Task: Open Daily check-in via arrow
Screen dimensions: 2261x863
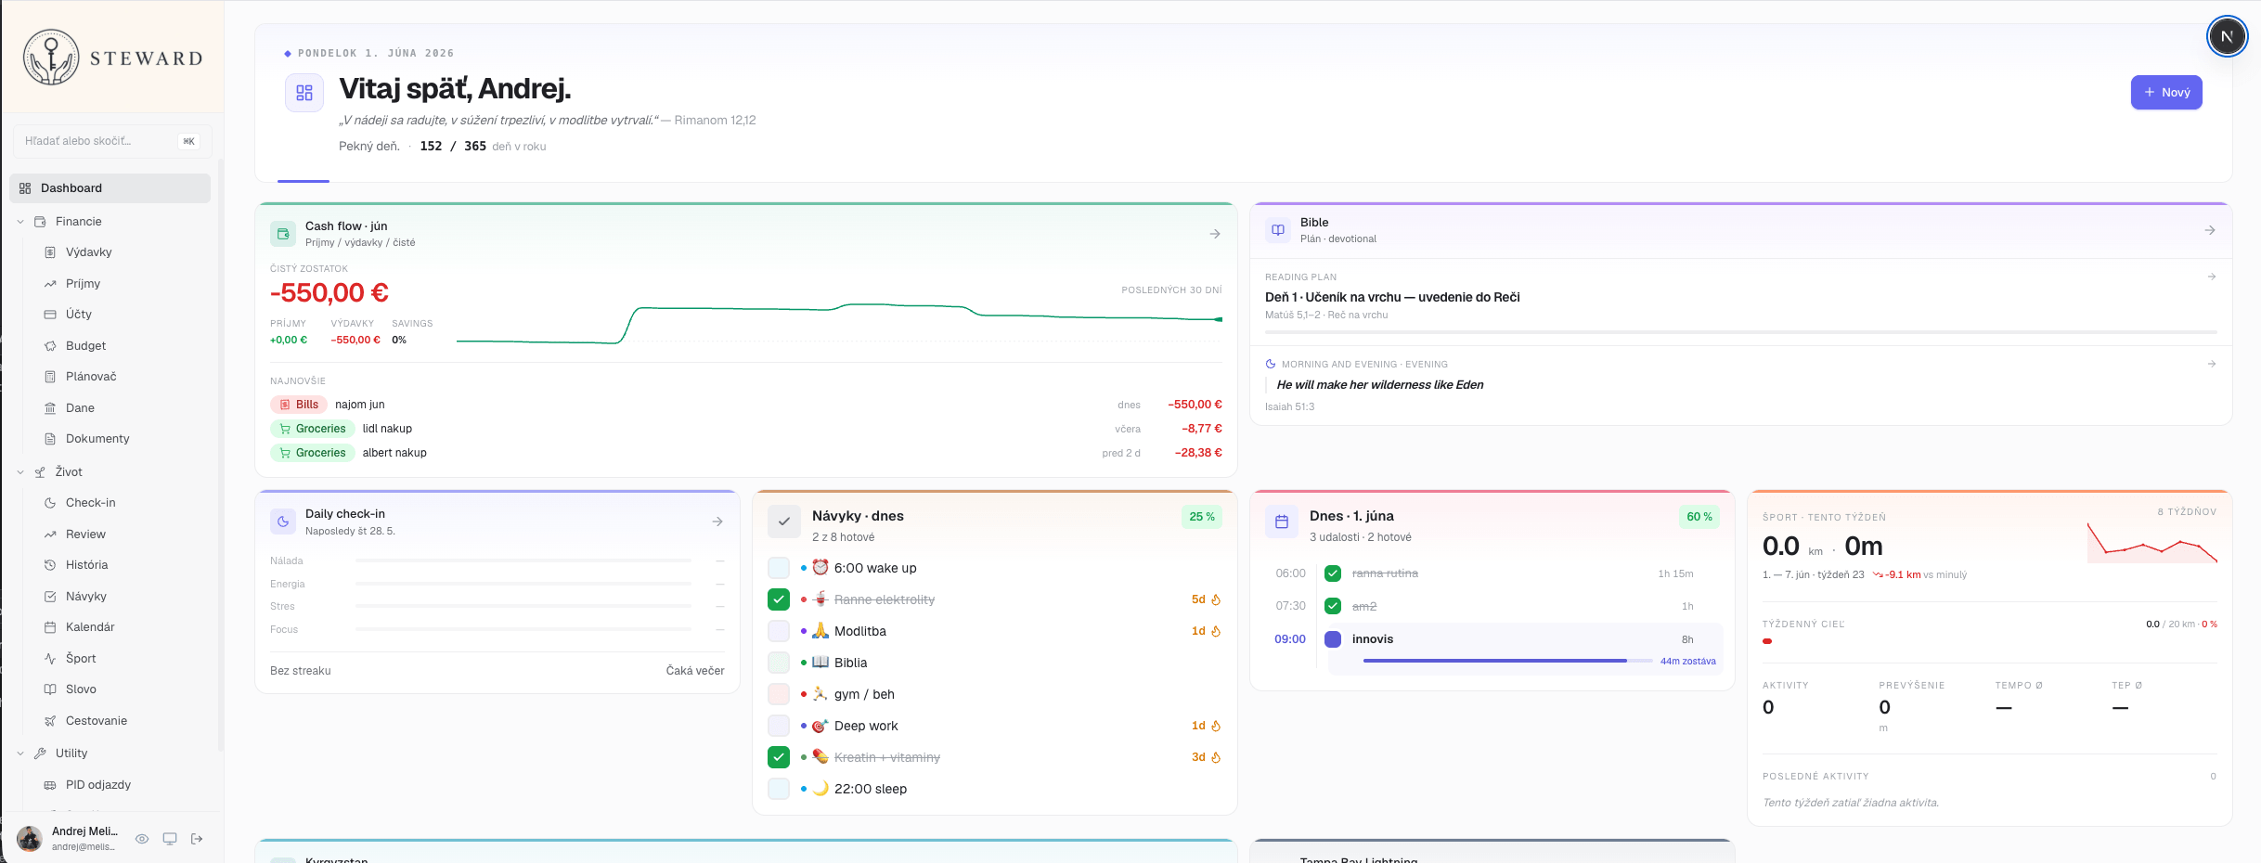Action: tap(717, 522)
